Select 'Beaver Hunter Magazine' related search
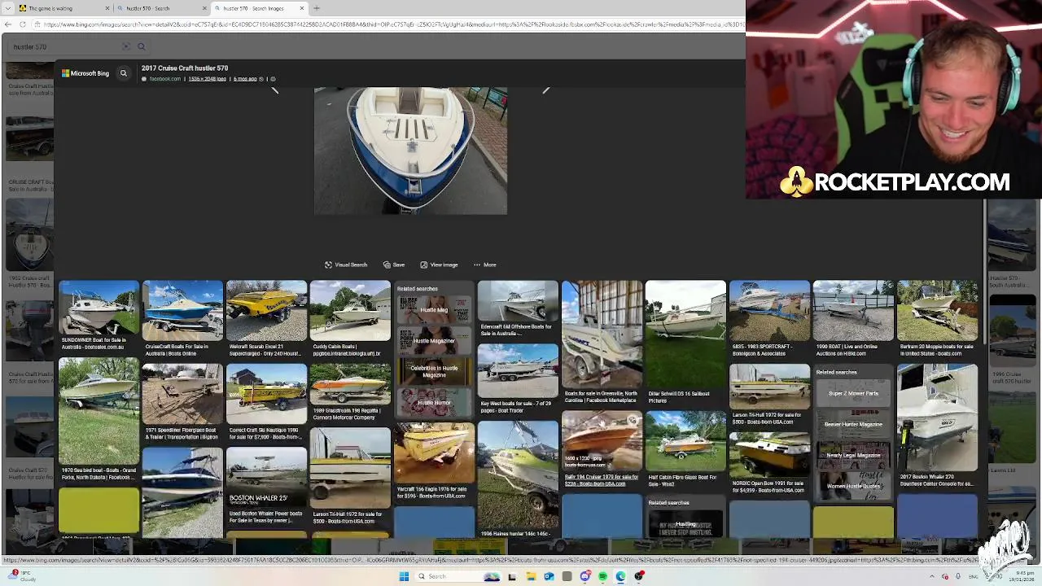1042x586 pixels. point(853,424)
